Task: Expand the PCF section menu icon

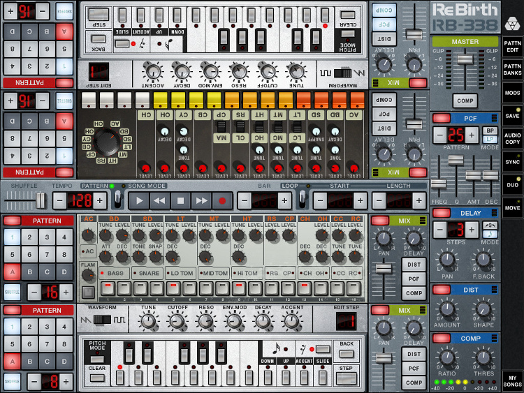Action: click(494, 118)
